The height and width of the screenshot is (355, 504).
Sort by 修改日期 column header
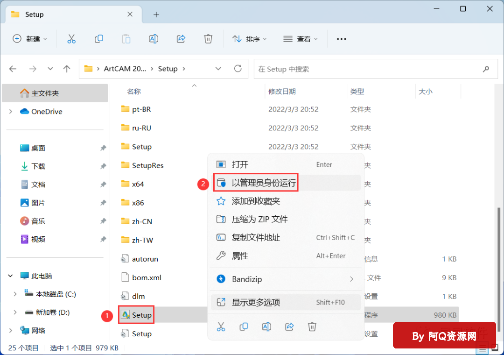point(282,92)
